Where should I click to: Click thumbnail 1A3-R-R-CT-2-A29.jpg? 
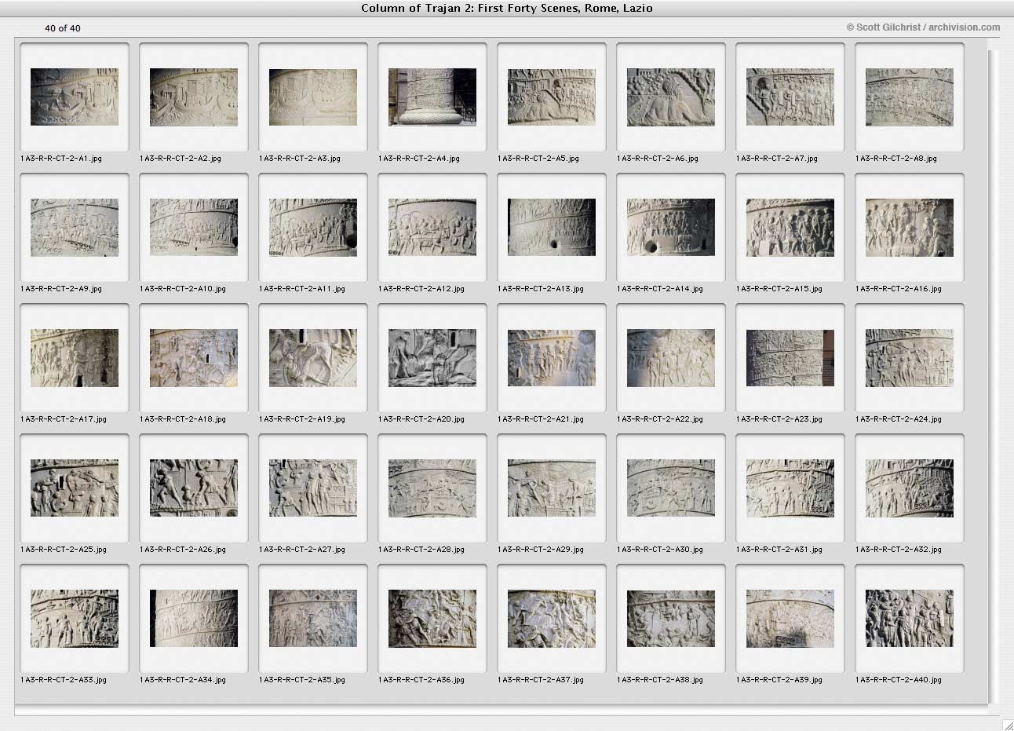552,488
